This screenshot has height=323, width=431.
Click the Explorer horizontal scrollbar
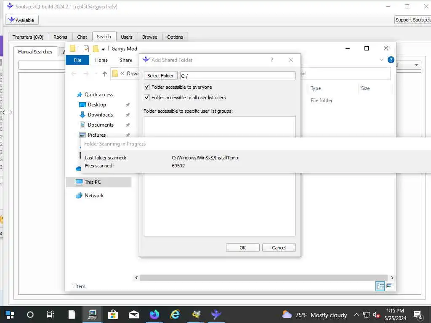(x=263, y=278)
